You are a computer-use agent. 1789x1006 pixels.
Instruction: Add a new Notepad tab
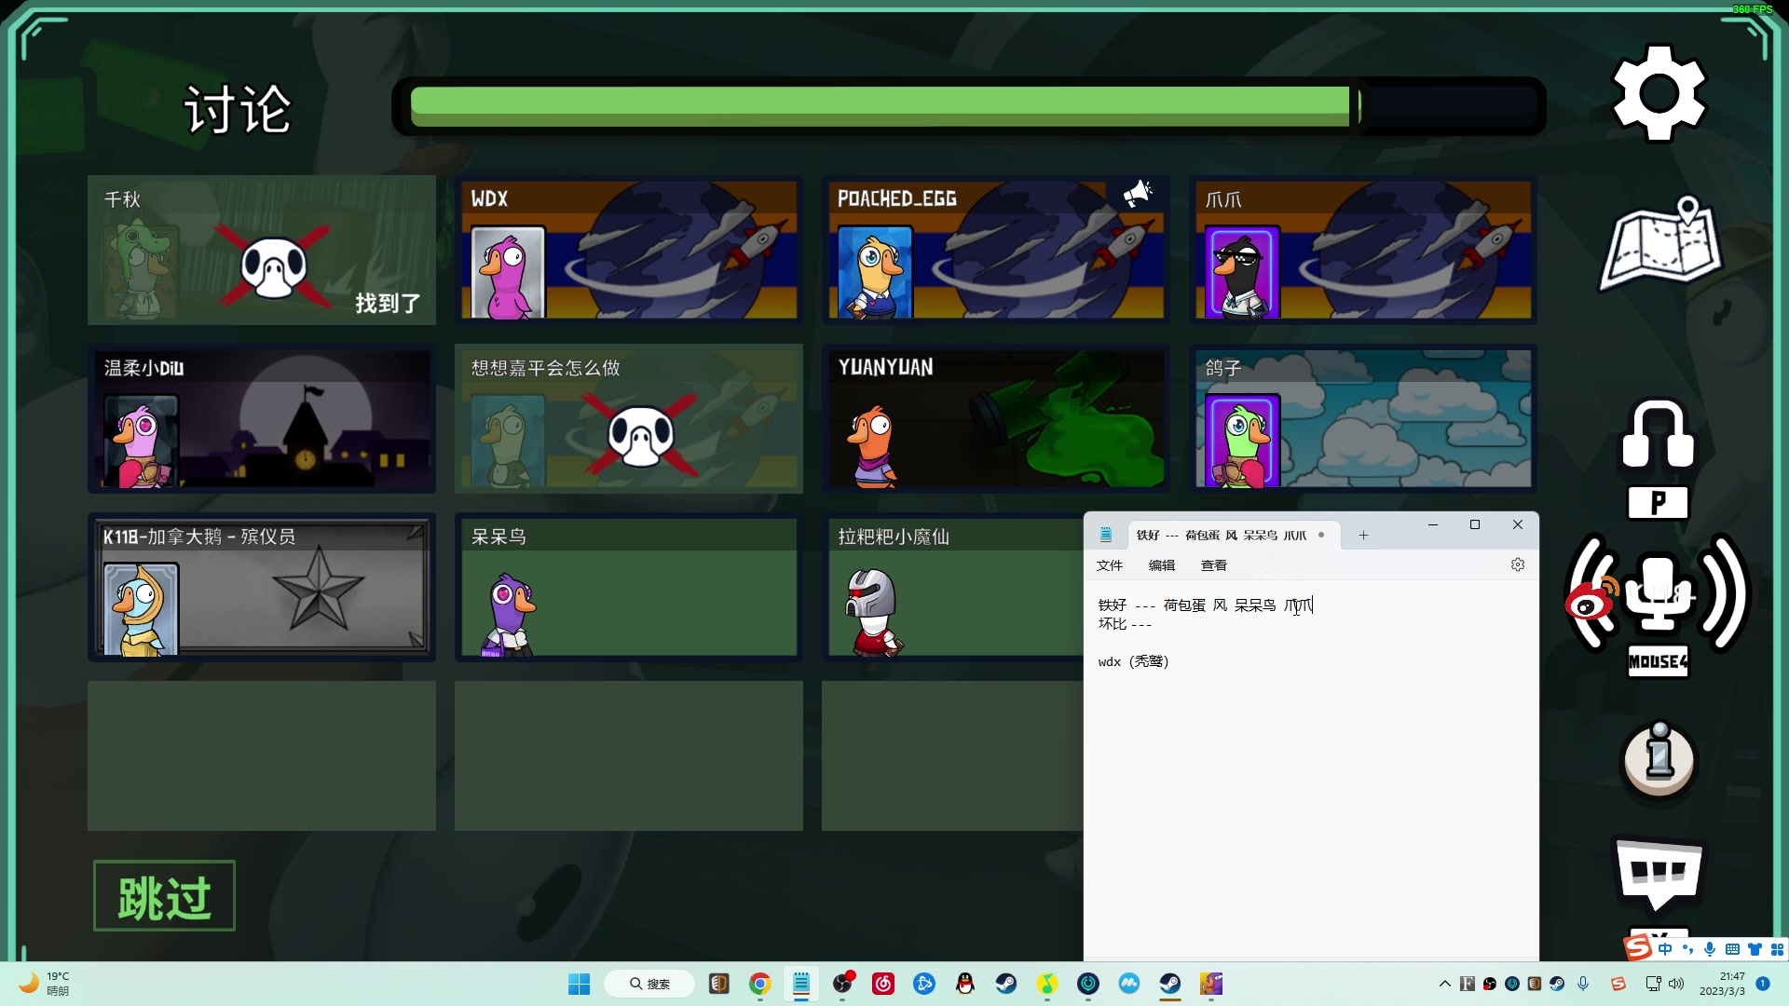pos(1363,535)
